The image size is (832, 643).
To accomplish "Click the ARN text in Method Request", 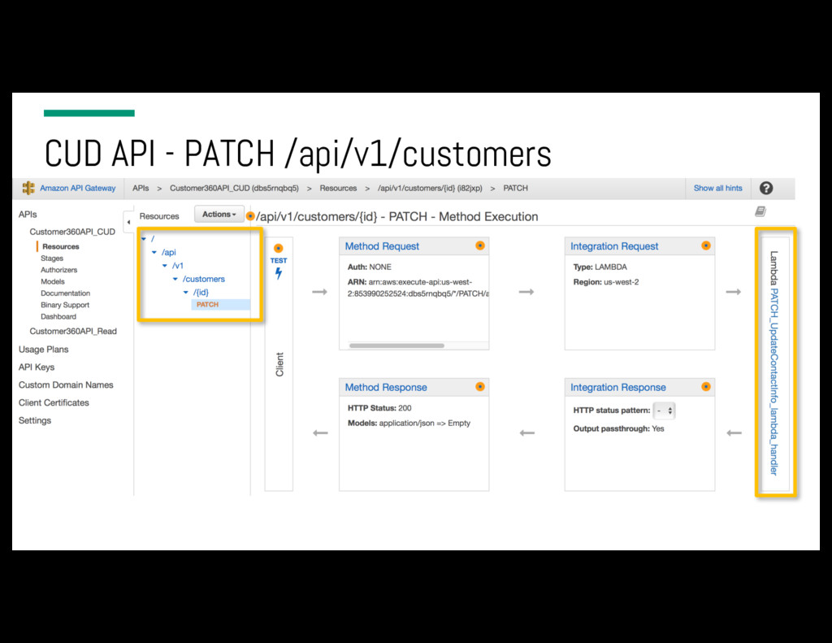I will click(x=418, y=287).
